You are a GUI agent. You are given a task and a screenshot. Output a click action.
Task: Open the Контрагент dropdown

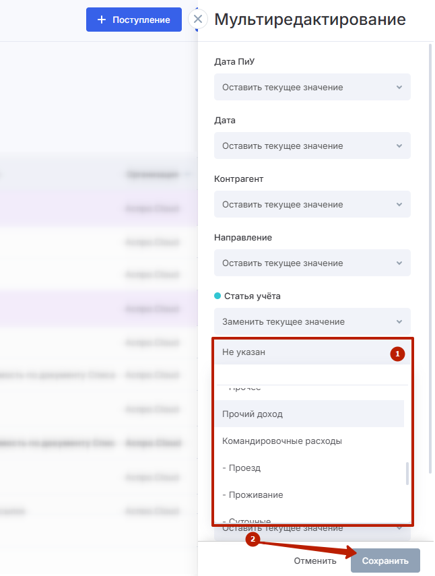[x=312, y=204]
